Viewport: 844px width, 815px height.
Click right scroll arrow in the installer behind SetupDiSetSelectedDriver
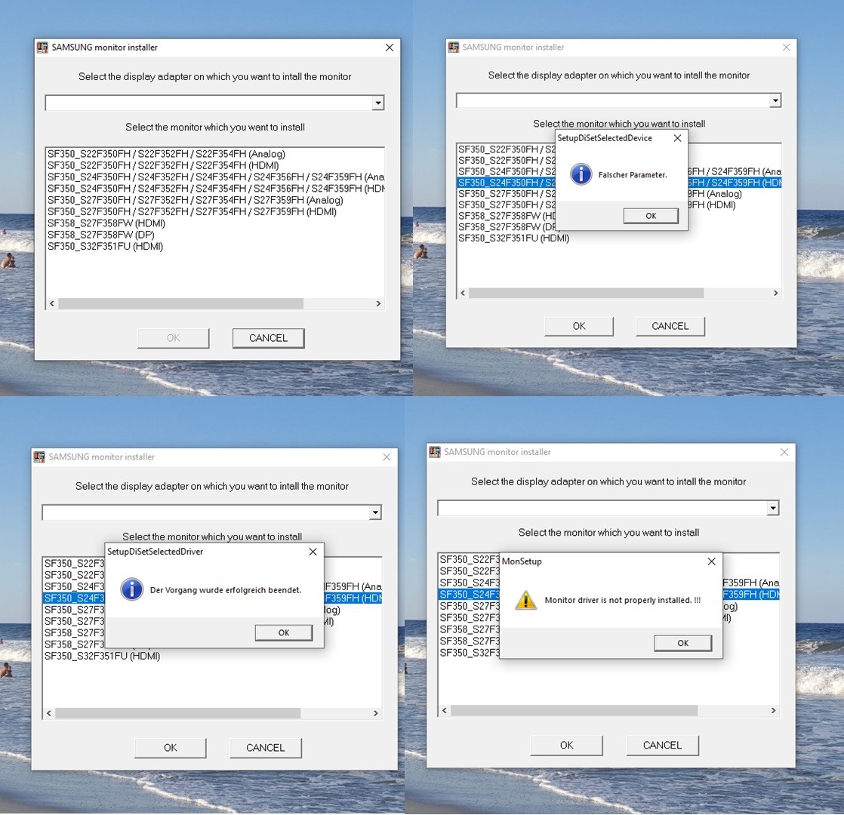[376, 713]
